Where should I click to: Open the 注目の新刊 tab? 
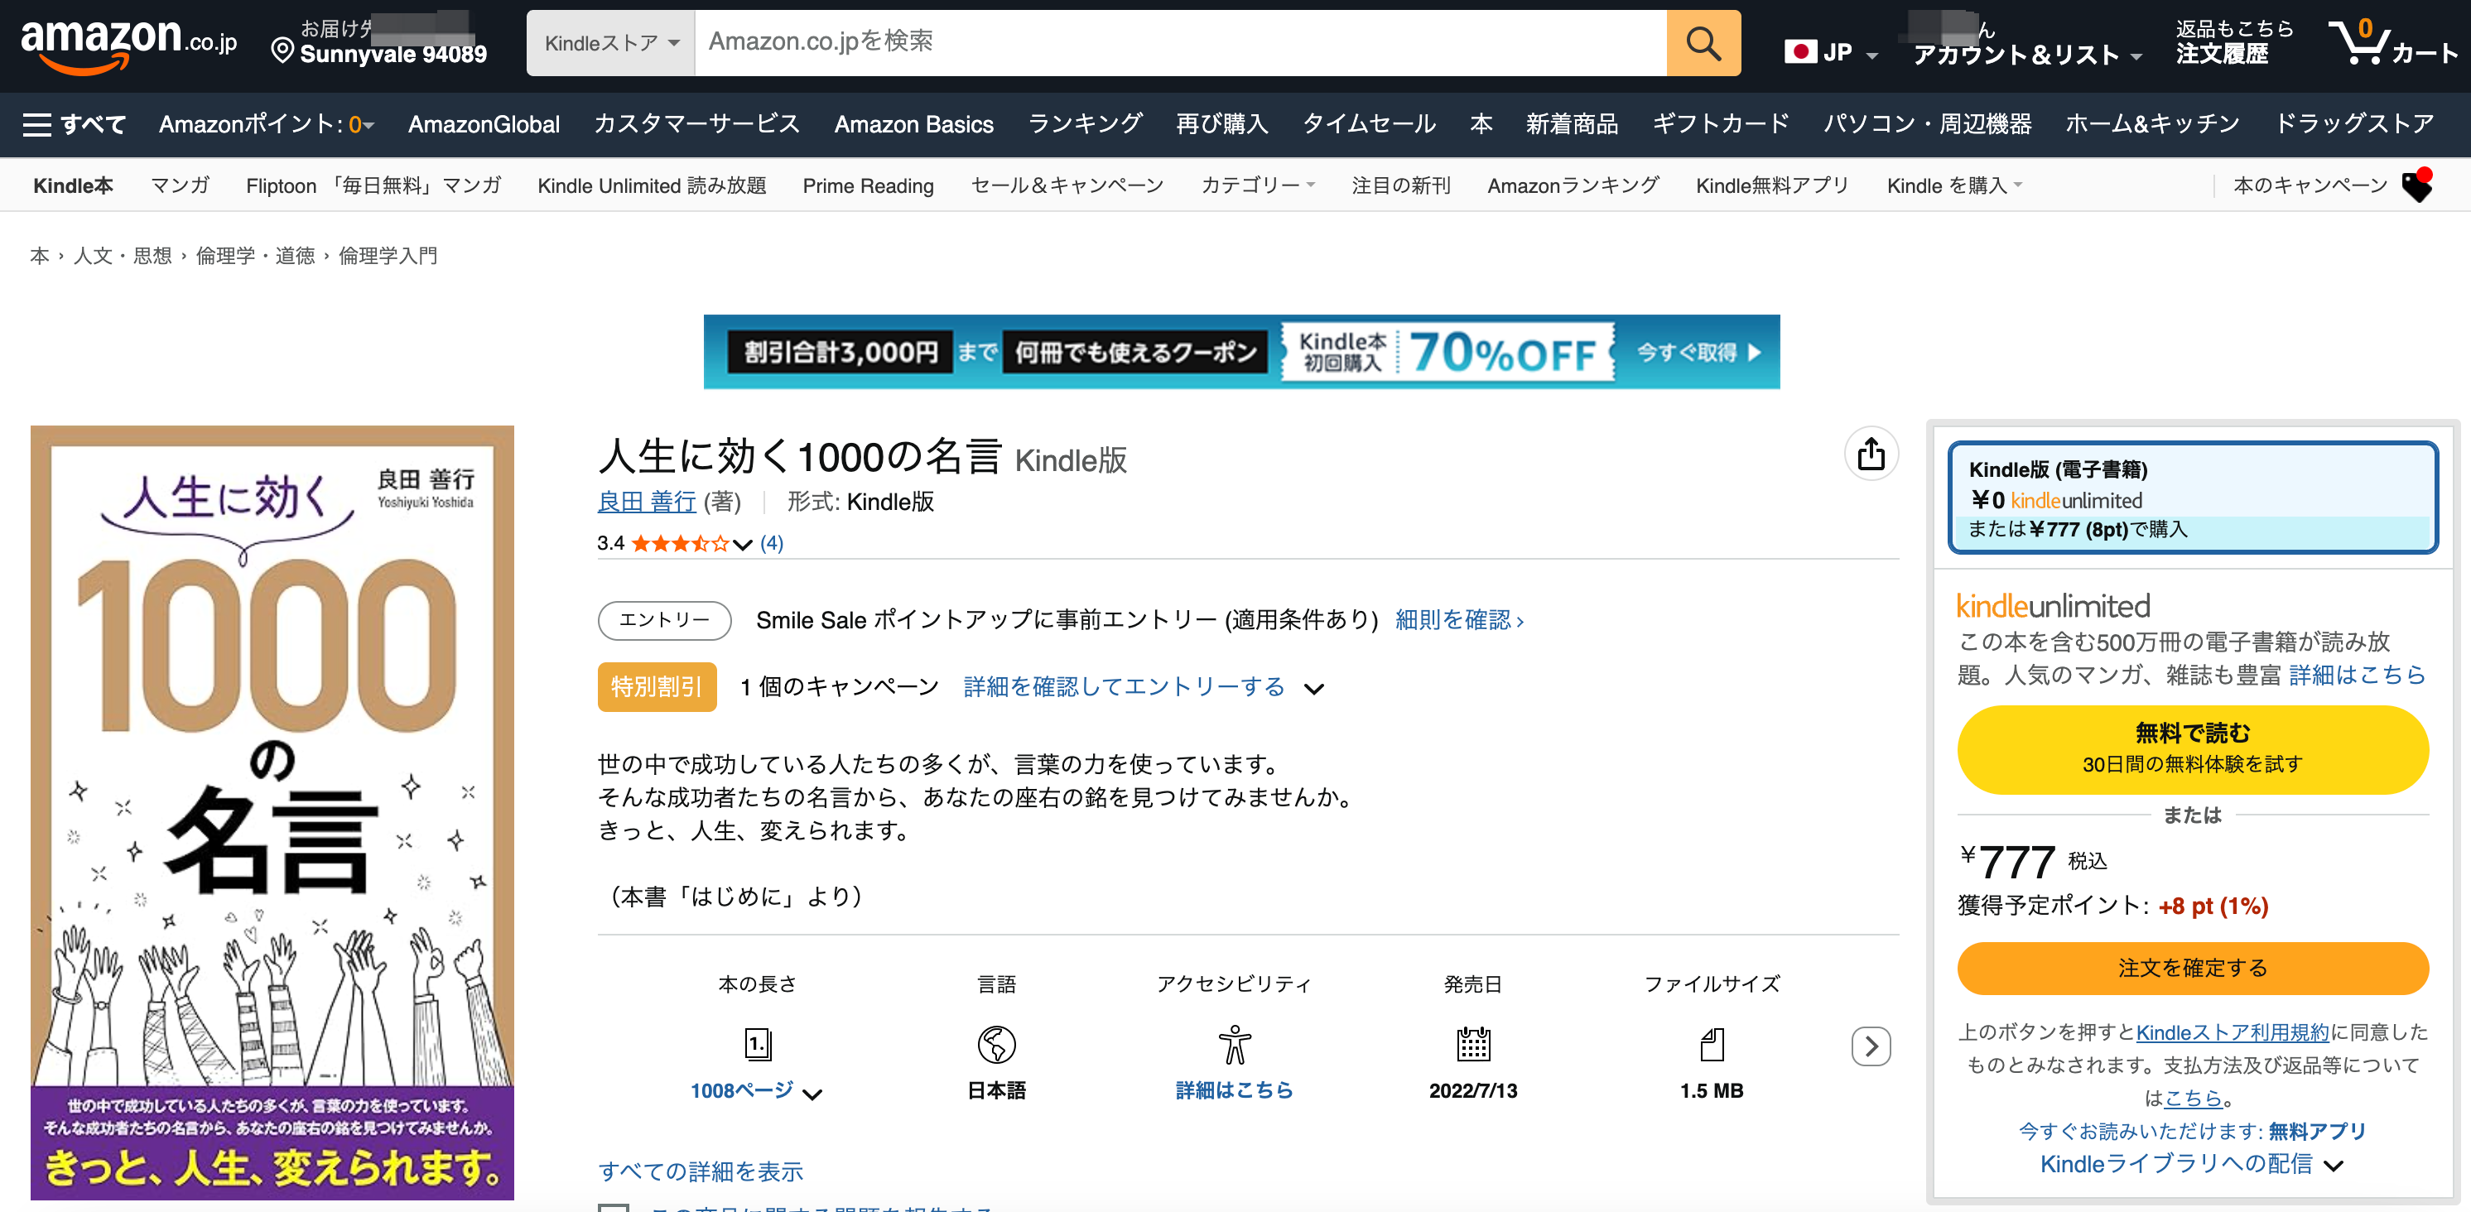[x=1400, y=186]
